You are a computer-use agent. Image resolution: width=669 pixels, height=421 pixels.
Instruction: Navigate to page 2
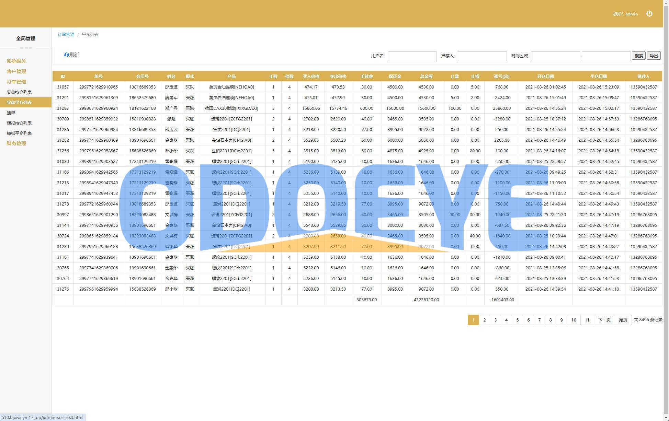484,320
